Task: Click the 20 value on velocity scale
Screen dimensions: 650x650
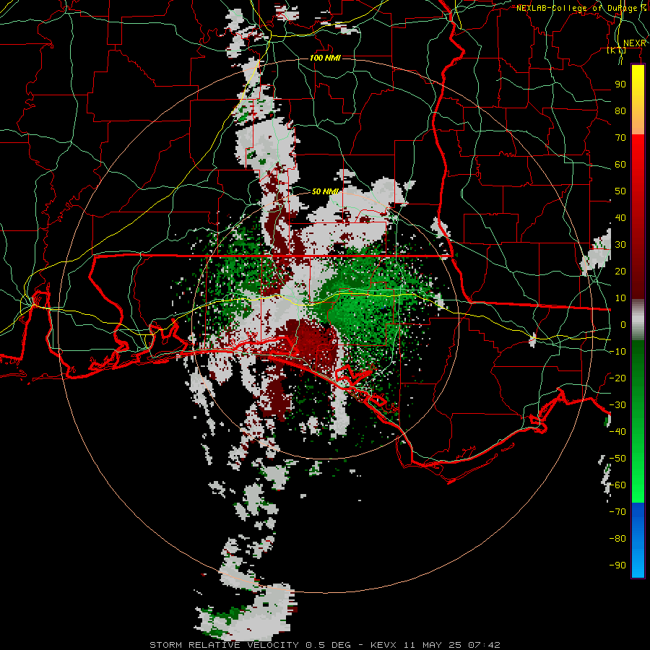Action: click(x=620, y=271)
